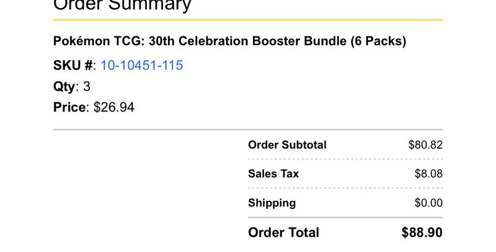Click the Order Subtotal label
This screenshot has height=252, width=496.
[287, 145]
